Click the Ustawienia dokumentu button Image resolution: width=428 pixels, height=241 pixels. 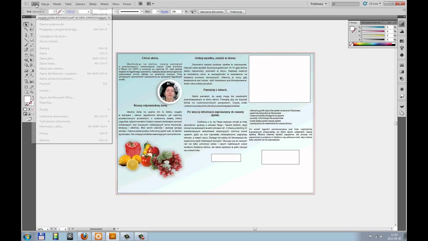212,12
